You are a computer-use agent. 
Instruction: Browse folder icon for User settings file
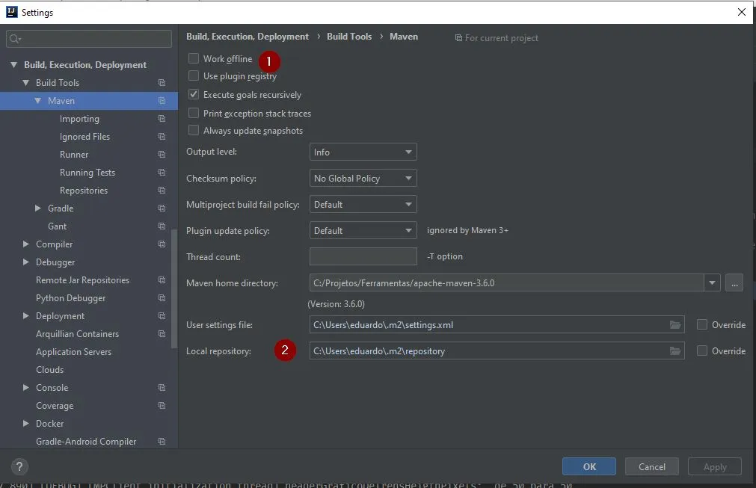(x=675, y=325)
